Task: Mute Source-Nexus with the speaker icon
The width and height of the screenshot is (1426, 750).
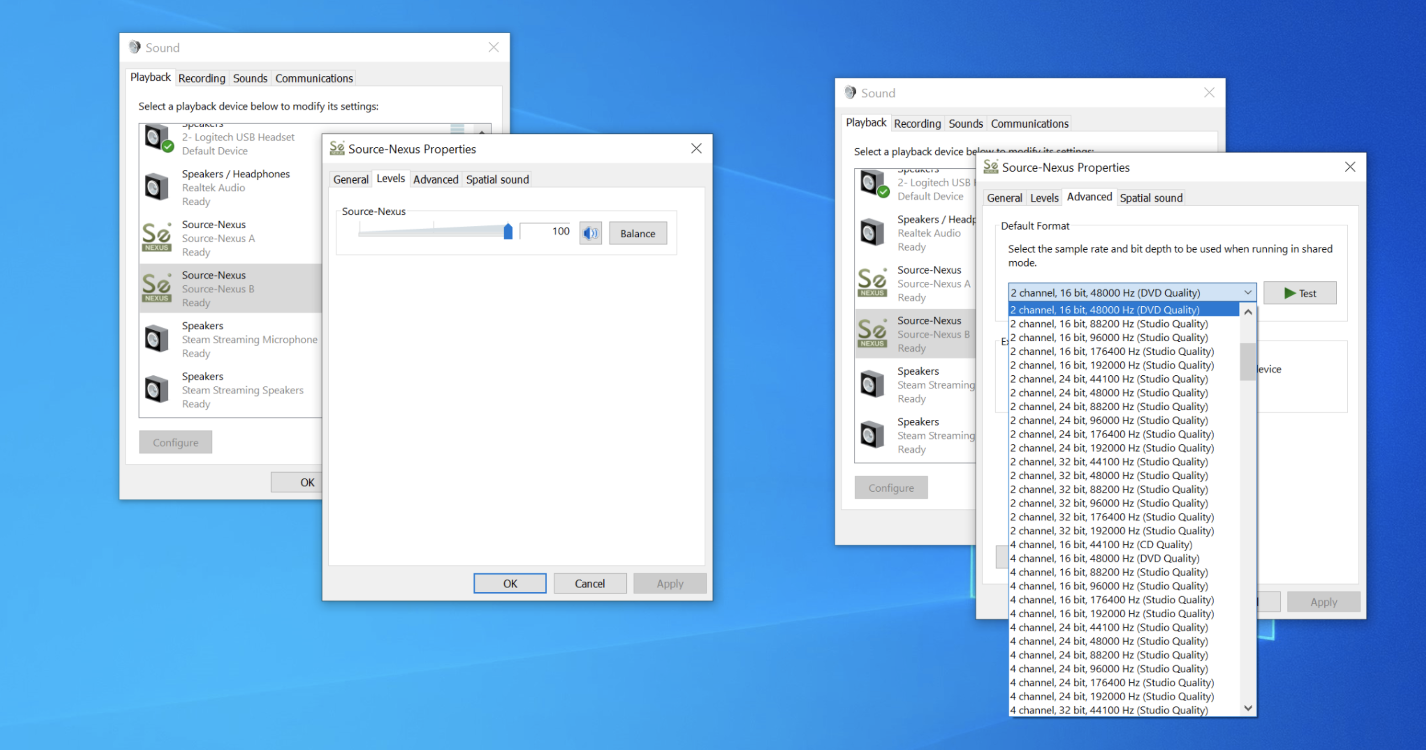Action: (x=590, y=233)
